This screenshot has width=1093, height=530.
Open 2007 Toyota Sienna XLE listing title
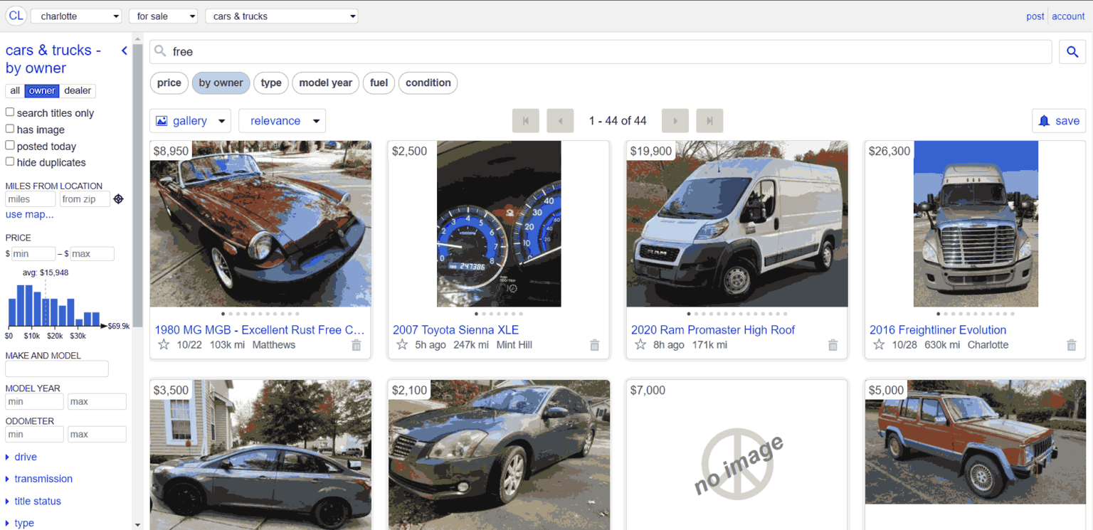pyautogui.click(x=455, y=330)
